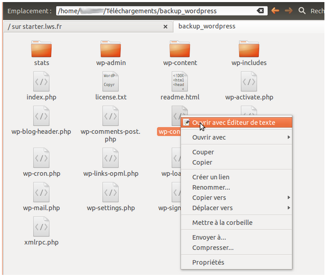The width and height of the screenshot is (327, 278).
Task: Choose Envoyer à... in the context menu
Action: coord(237,237)
